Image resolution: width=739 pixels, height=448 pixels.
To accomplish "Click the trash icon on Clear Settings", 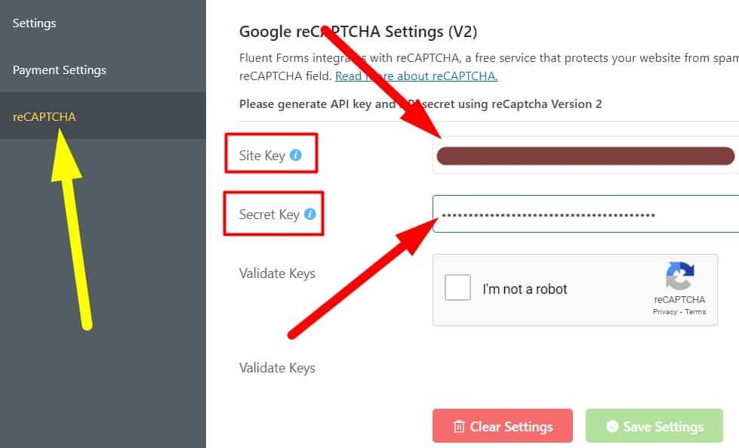I will click(x=459, y=427).
